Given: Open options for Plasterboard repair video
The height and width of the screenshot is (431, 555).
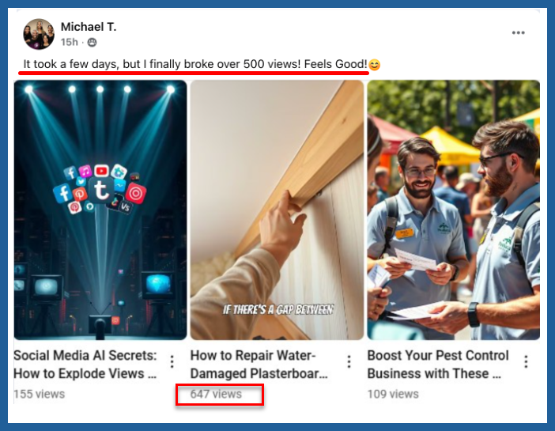Looking at the screenshot, I should point(349,361).
